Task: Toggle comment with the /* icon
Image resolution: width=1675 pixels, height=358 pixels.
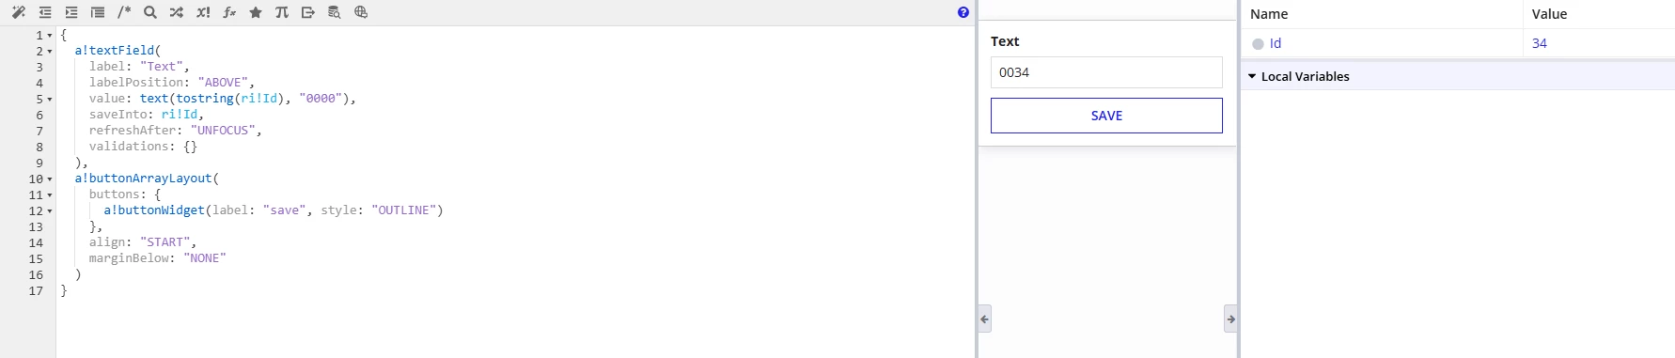Action: point(124,12)
